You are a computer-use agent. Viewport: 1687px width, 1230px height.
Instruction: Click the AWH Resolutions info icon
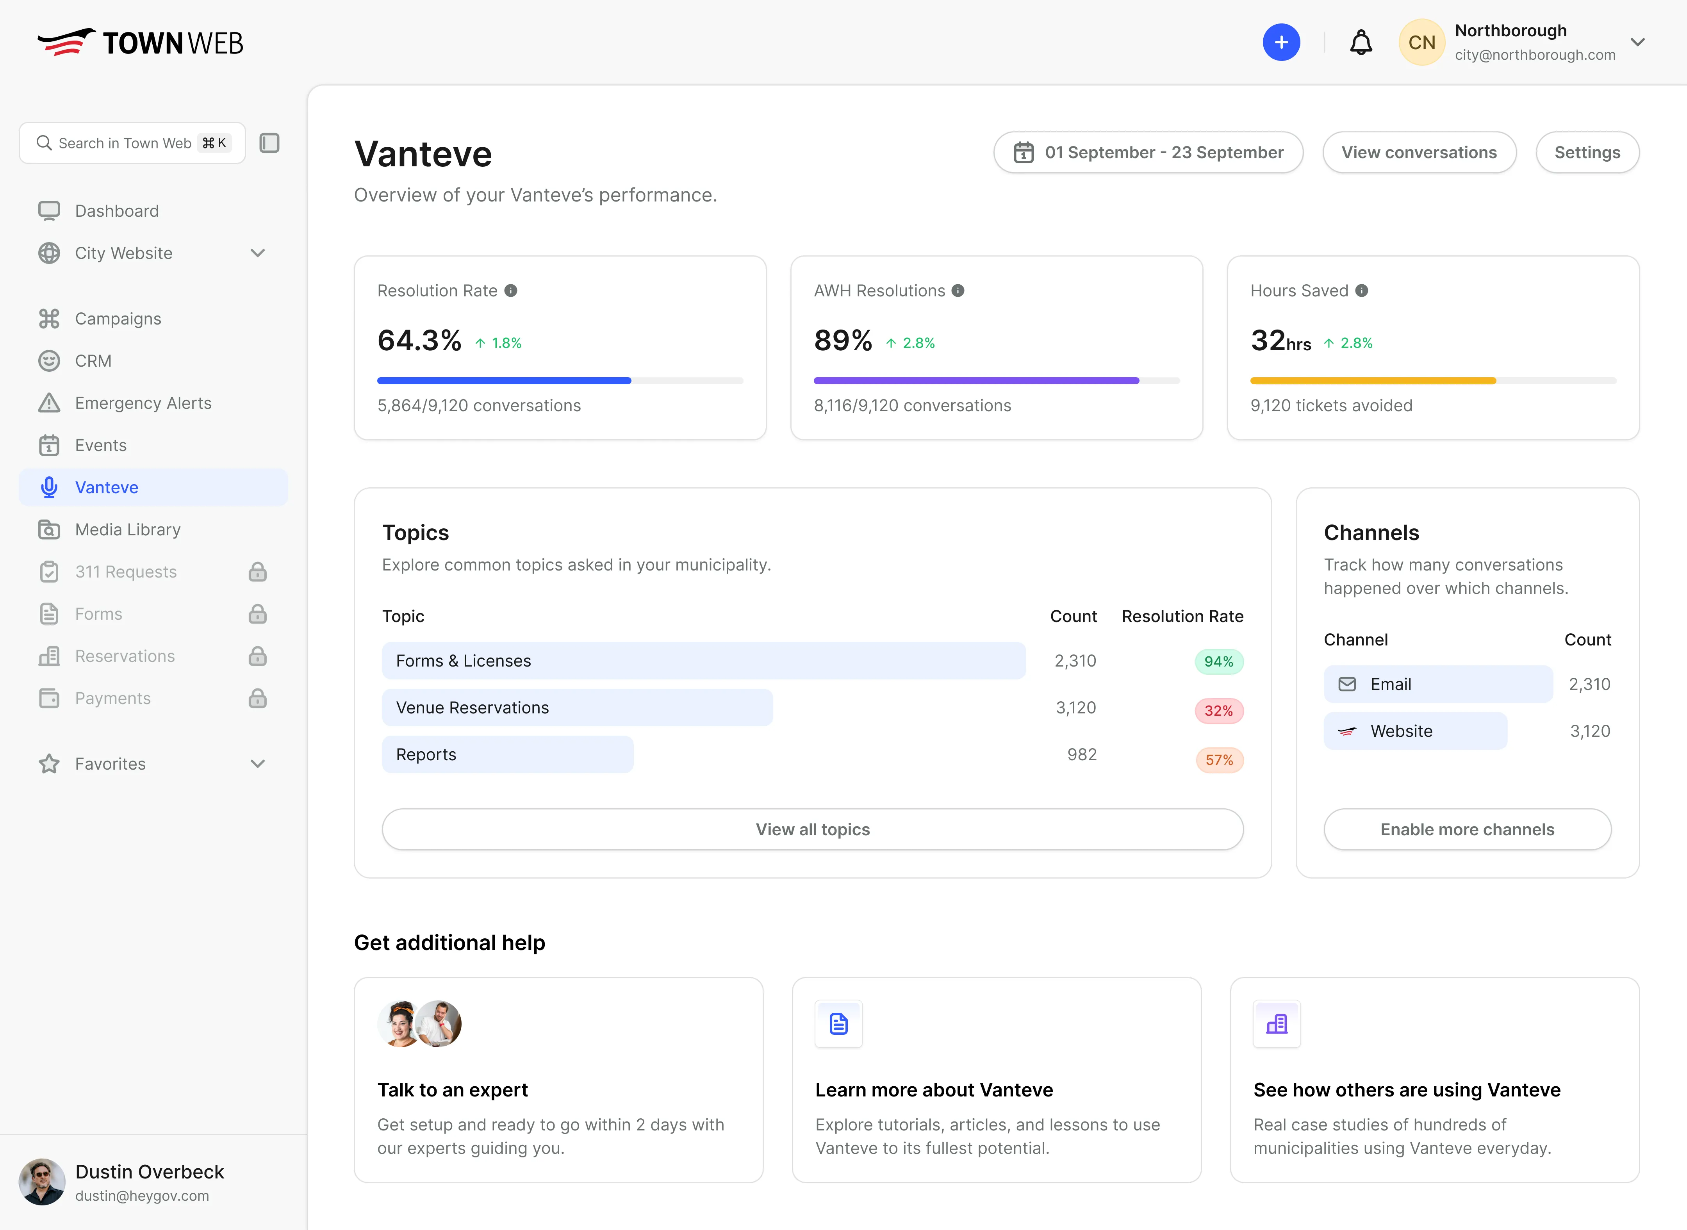(x=958, y=291)
